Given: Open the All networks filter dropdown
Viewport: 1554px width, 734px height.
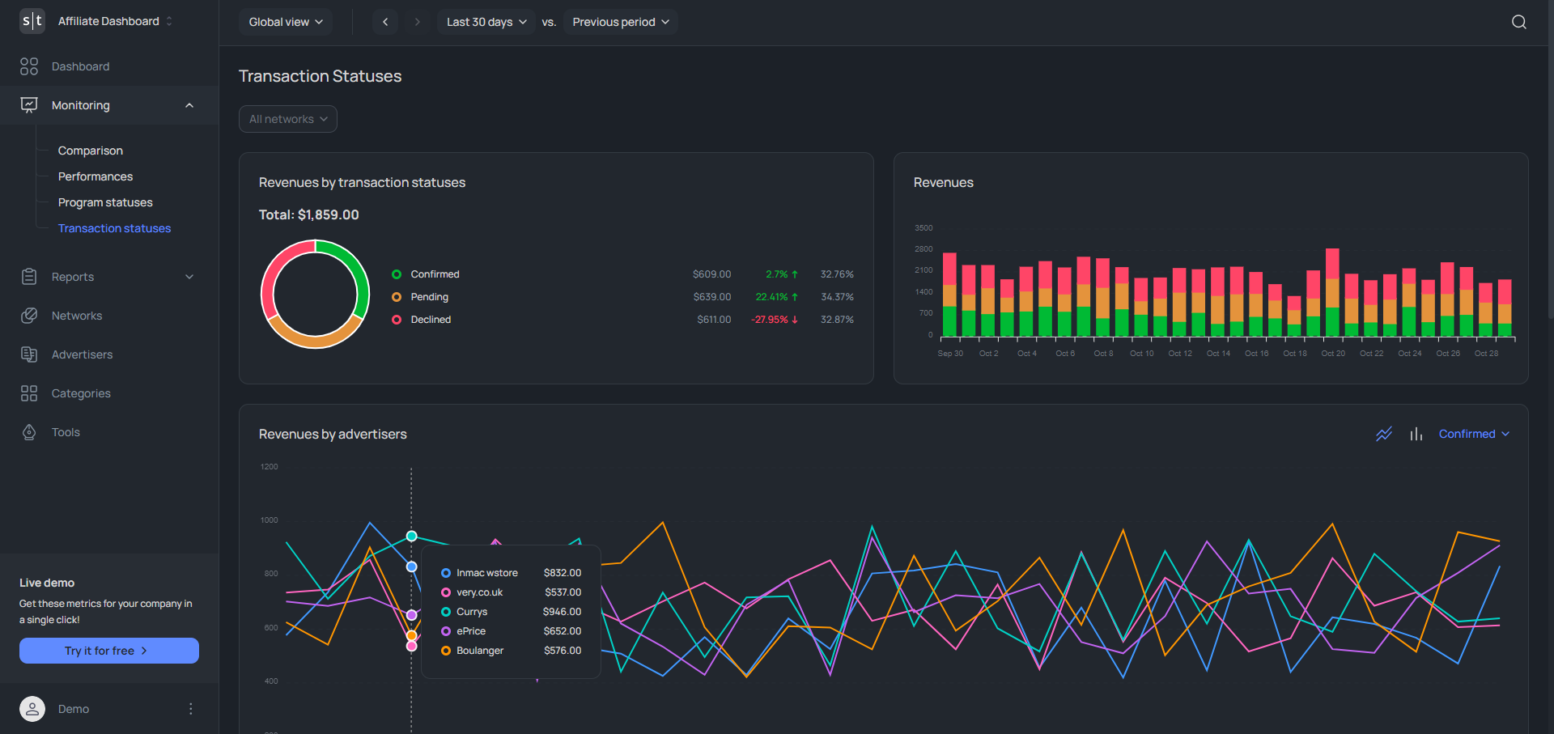Looking at the screenshot, I should (288, 119).
